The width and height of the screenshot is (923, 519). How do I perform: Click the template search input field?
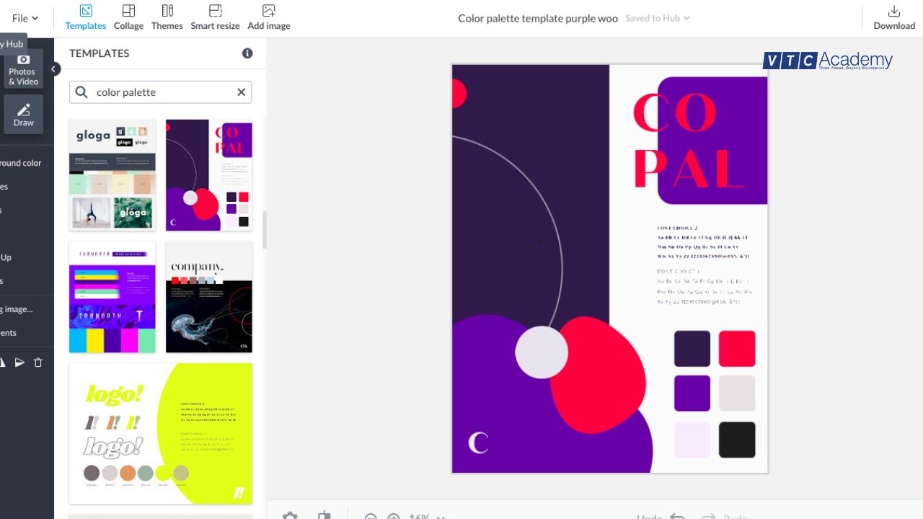point(162,92)
